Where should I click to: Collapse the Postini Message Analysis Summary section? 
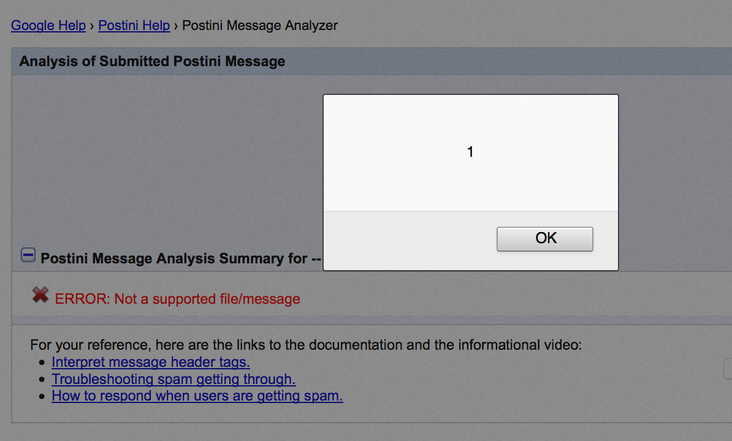pyautogui.click(x=28, y=255)
